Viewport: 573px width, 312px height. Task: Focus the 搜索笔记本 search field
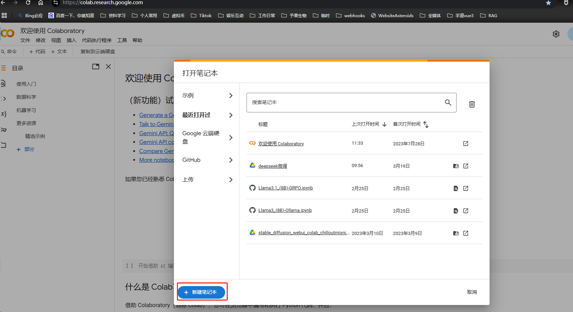coord(351,103)
